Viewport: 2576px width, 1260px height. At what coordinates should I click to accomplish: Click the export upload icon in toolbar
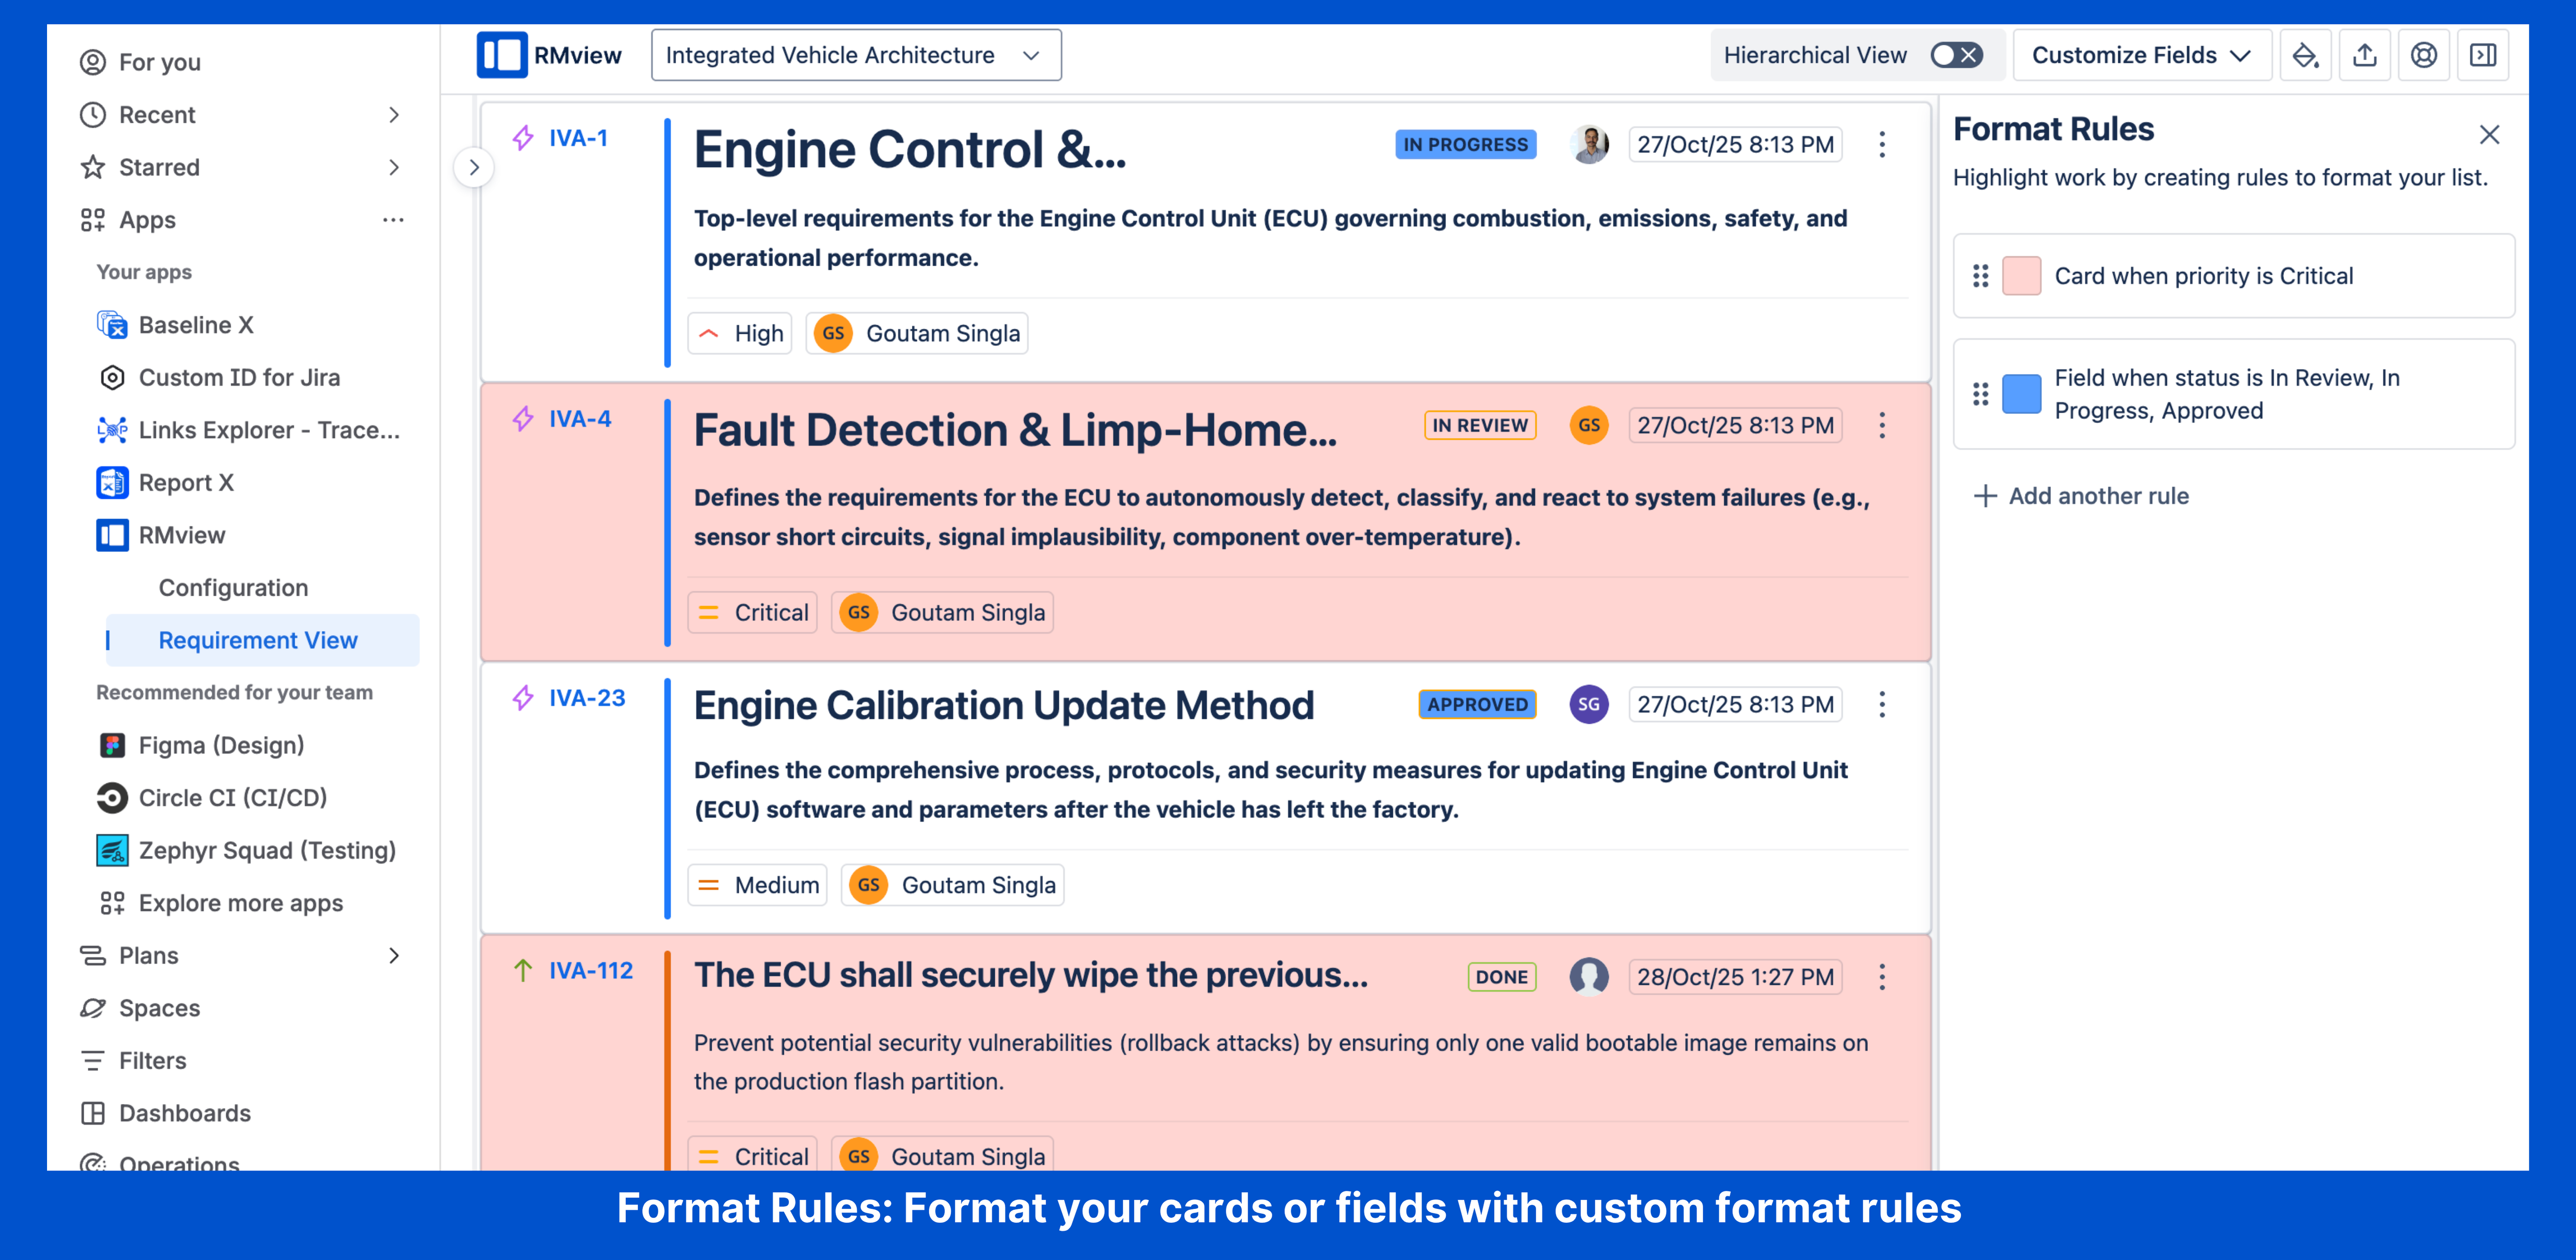pos(2365,55)
